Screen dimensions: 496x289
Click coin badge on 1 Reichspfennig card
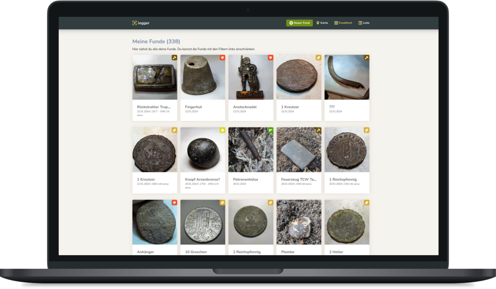pyautogui.click(x=366, y=130)
